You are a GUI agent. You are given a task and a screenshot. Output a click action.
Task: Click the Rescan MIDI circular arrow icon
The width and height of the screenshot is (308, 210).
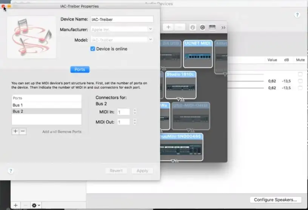(202, 27)
